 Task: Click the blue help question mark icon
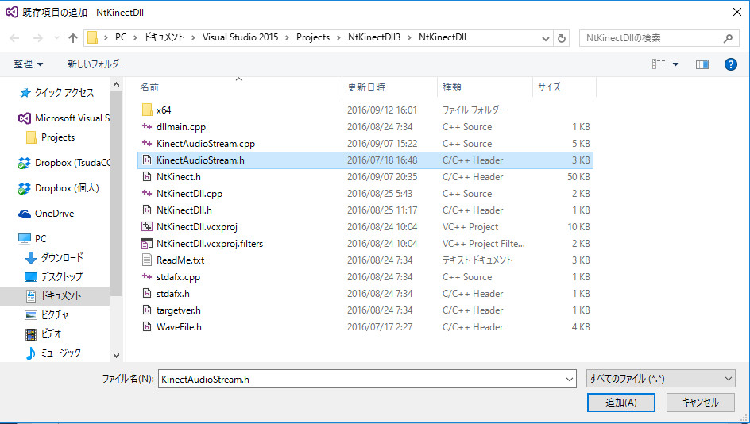pyautogui.click(x=731, y=64)
